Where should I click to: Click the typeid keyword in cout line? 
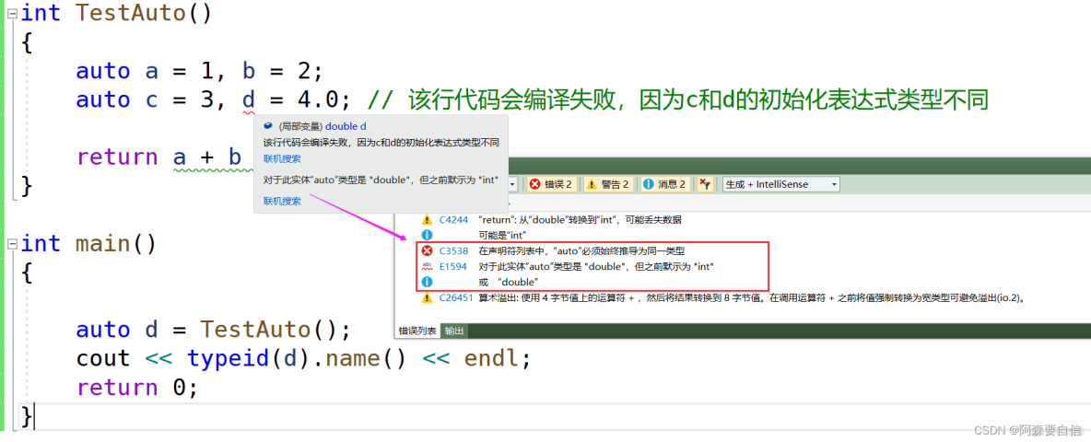[x=228, y=358]
